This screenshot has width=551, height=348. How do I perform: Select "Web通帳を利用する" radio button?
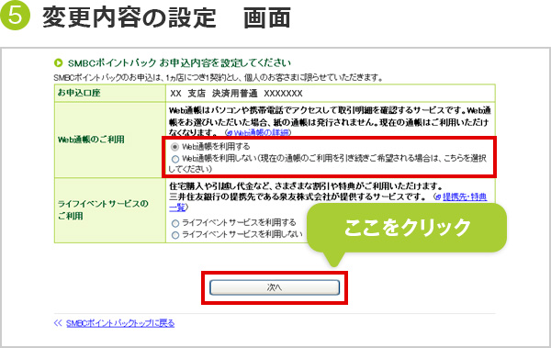pyautogui.click(x=174, y=147)
